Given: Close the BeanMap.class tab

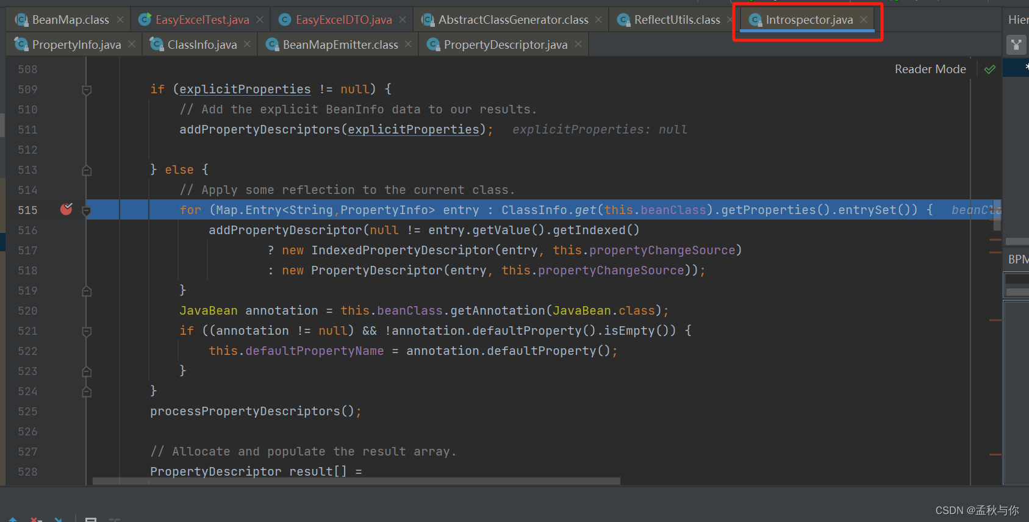Looking at the screenshot, I should tap(120, 20).
